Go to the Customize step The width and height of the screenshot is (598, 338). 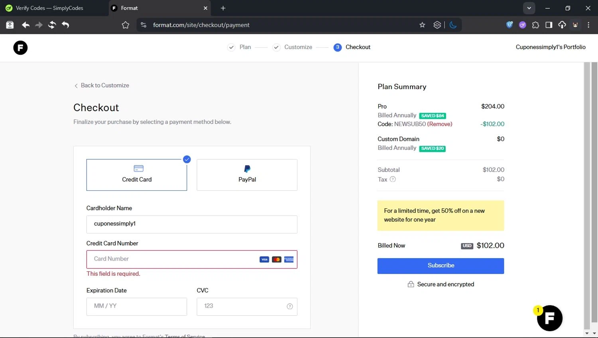292,47
